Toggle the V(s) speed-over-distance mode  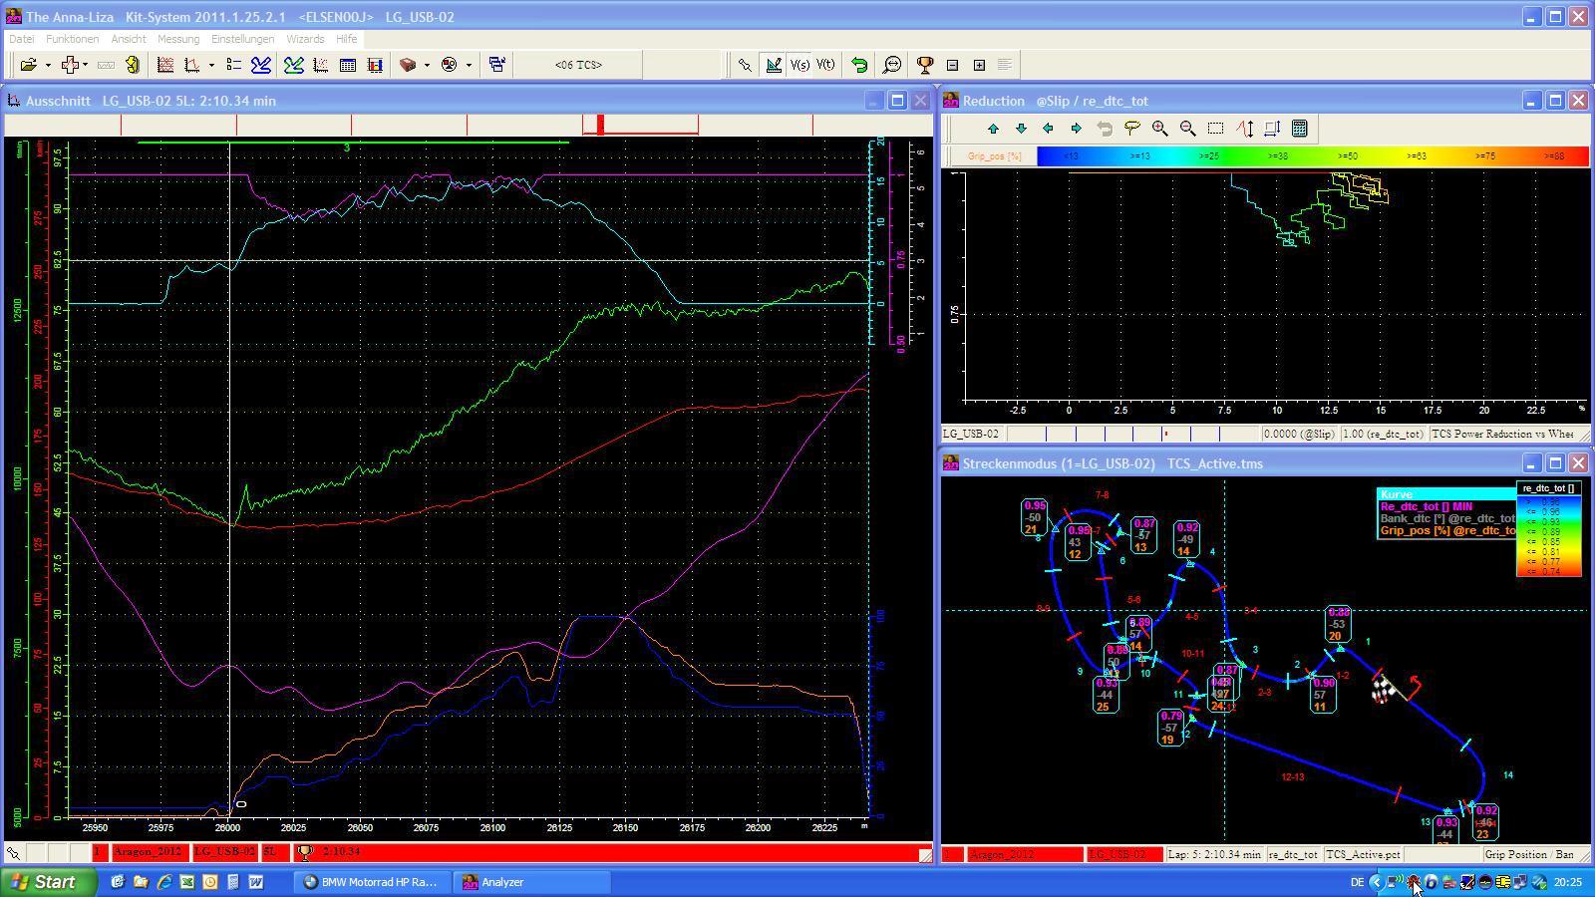coord(799,65)
